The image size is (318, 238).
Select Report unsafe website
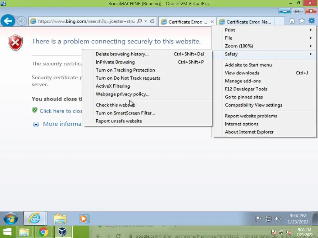[x=147, y=121]
